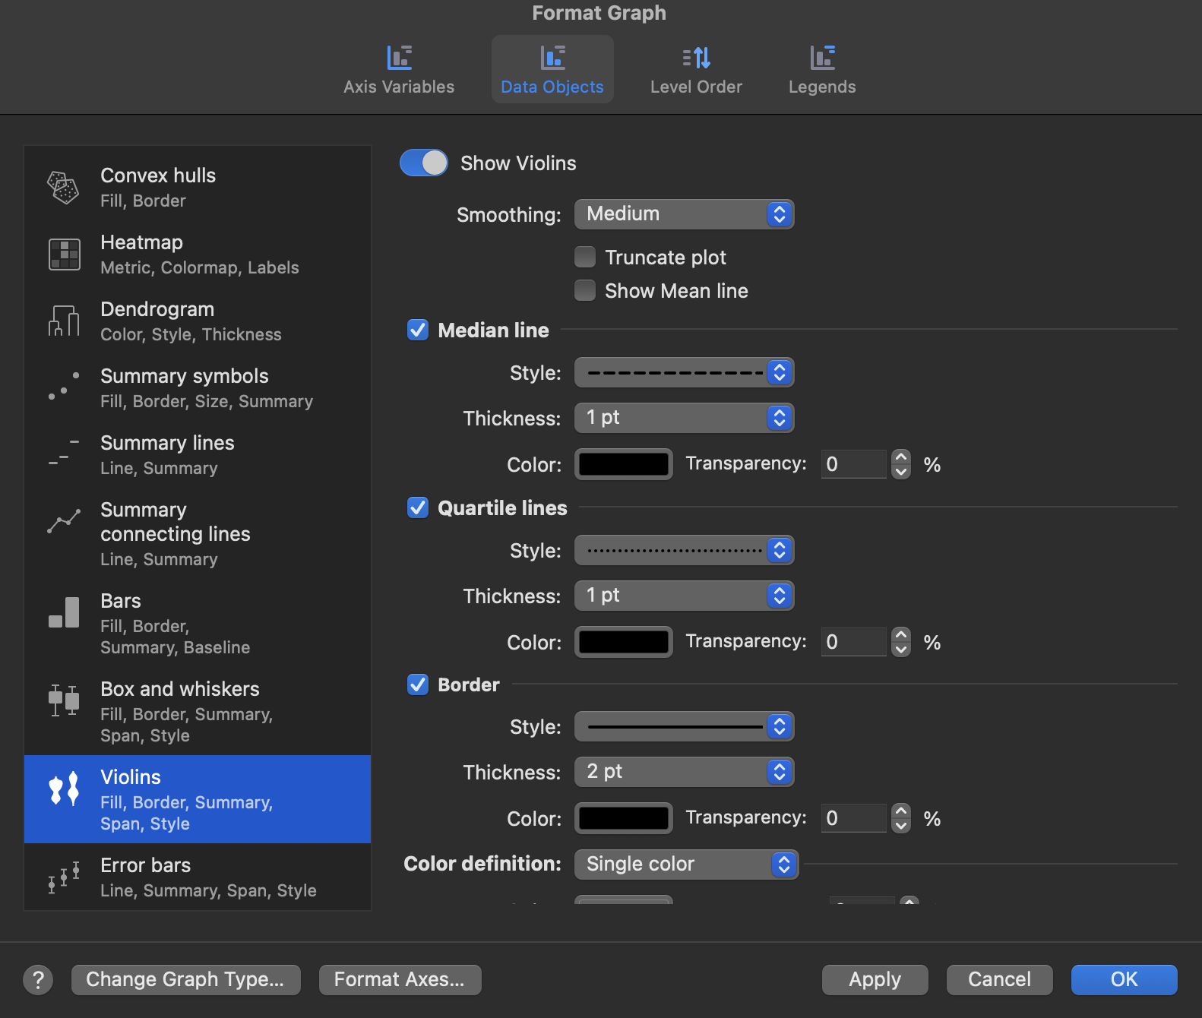This screenshot has height=1018, width=1202.
Task: Select the Heatmap grid icon
Action: [64, 254]
